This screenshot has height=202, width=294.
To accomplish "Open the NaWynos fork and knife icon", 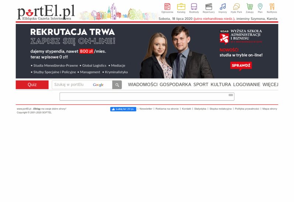I will [272, 8].
